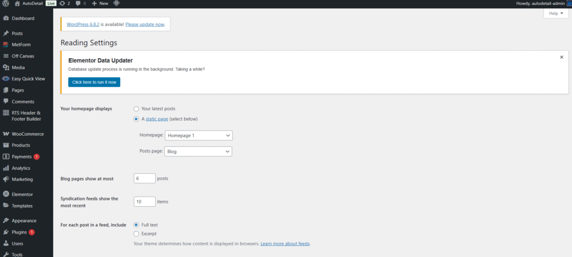This screenshot has height=257, width=572.
Task: Click the Off Canvas hamburger icon
Action: pos(6,56)
